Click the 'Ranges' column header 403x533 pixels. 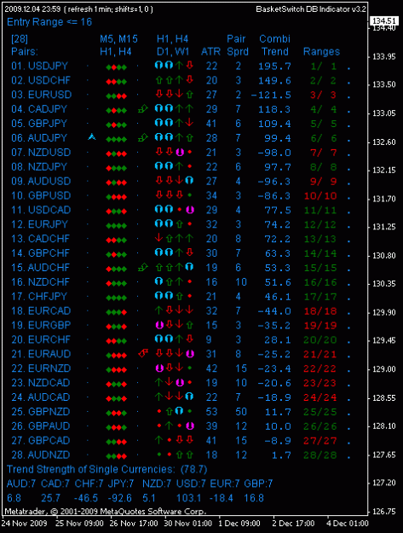click(x=321, y=52)
